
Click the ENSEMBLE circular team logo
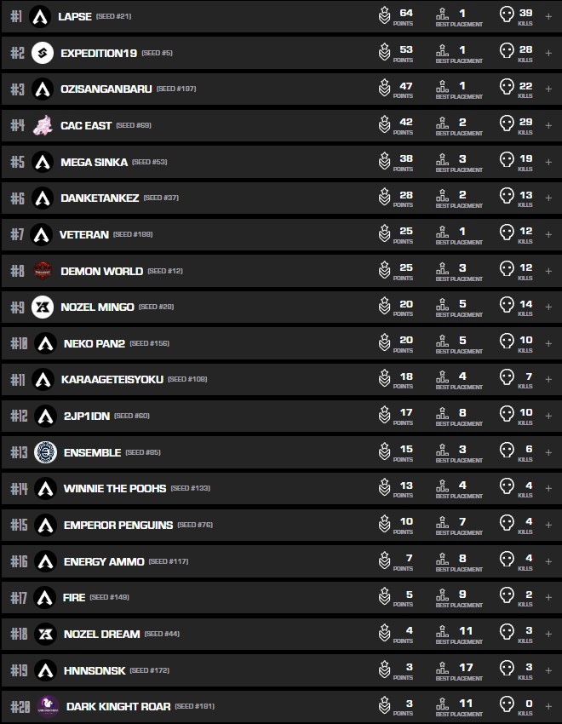[x=45, y=452]
